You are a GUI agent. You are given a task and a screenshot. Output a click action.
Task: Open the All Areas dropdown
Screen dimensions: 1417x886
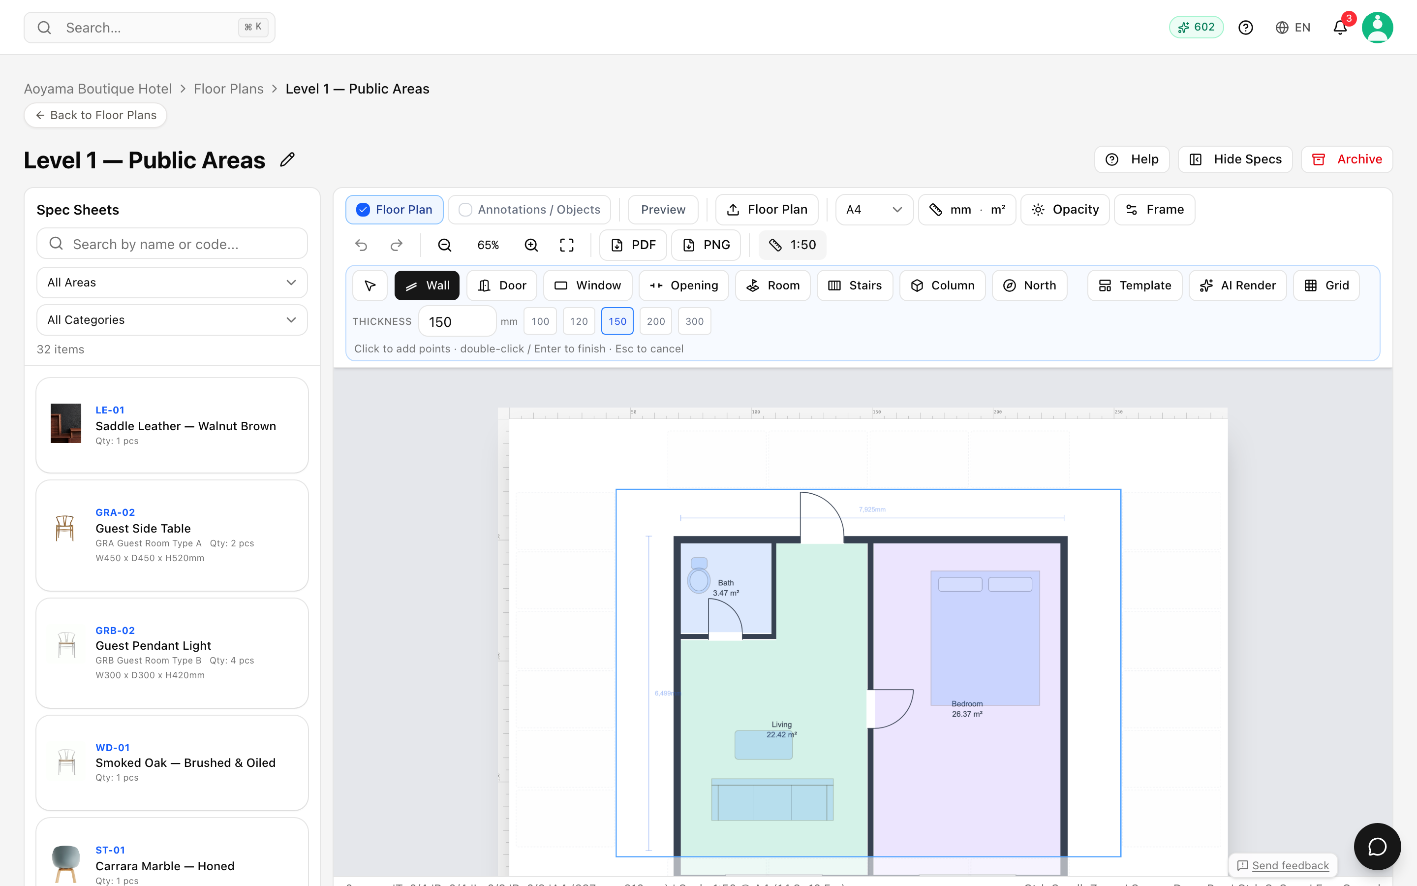point(172,283)
